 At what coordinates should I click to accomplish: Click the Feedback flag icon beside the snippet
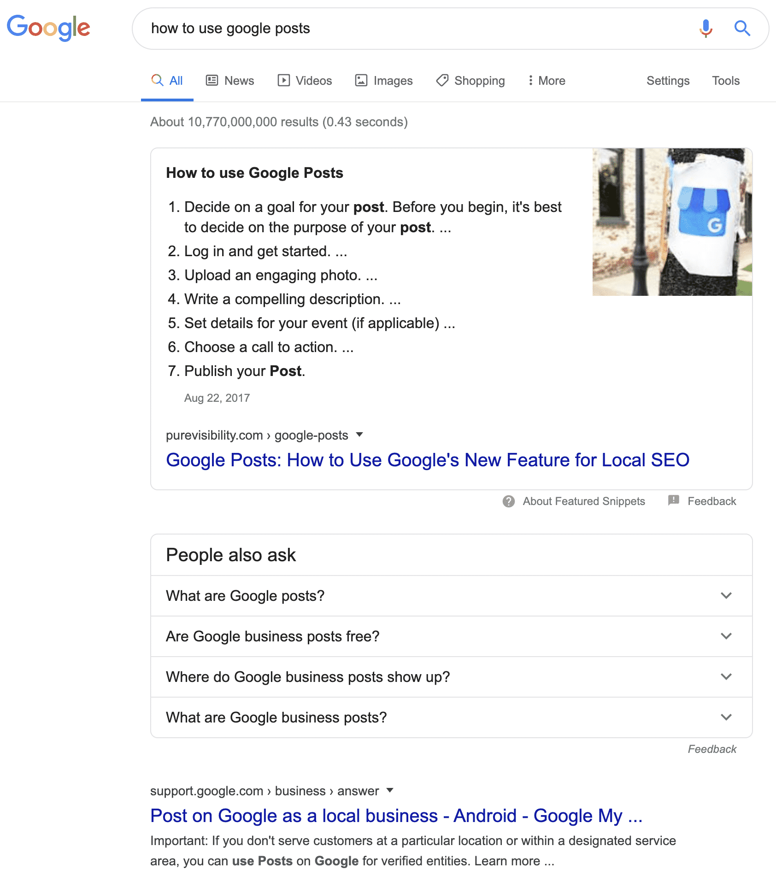(x=674, y=501)
